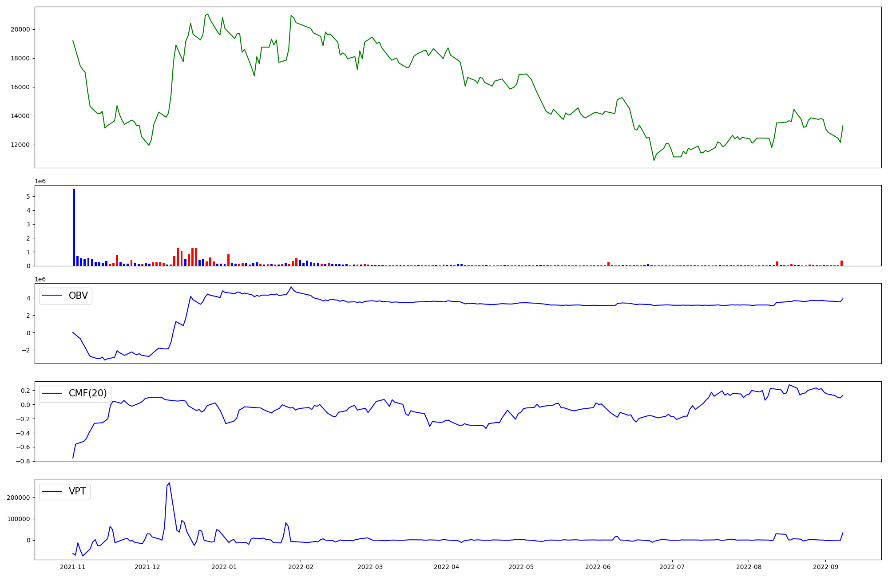888x577 pixels.
Task: Click the OBV legend label
Action: 78,296
